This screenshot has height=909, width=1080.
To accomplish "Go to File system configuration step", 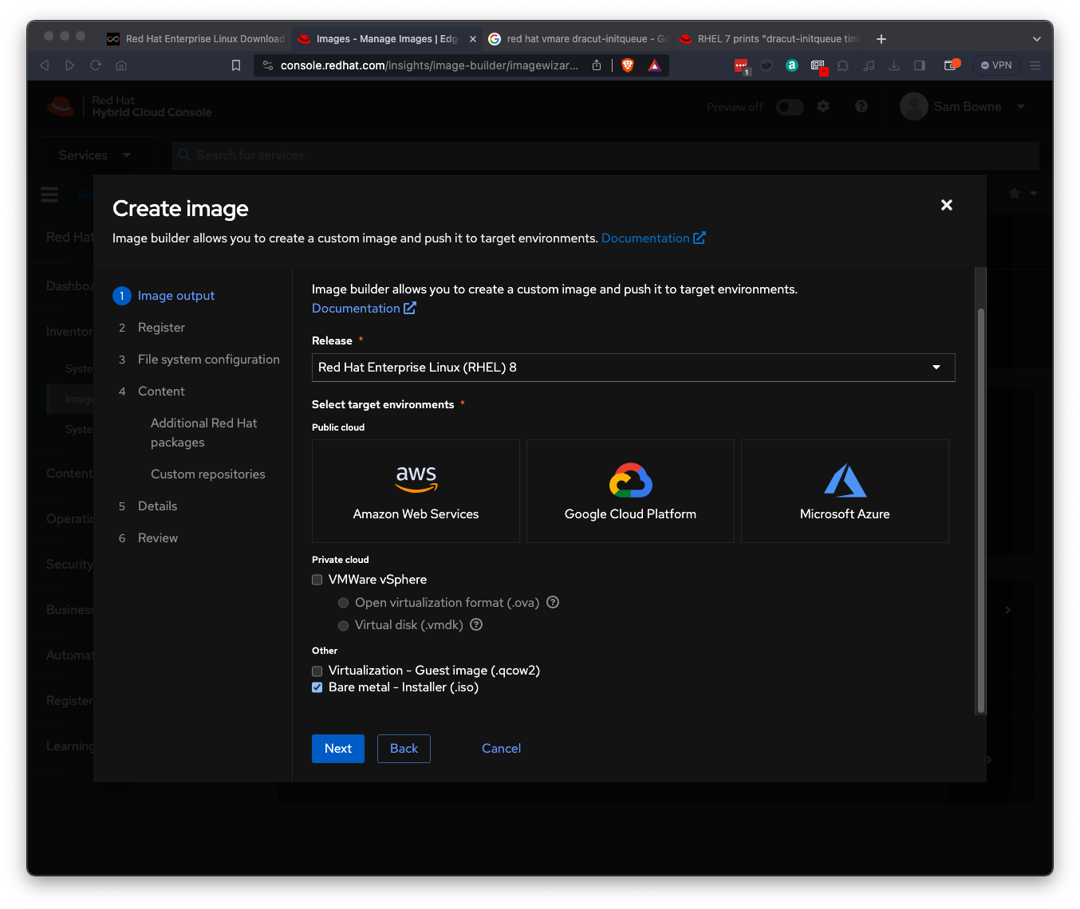I will [208, 360].
